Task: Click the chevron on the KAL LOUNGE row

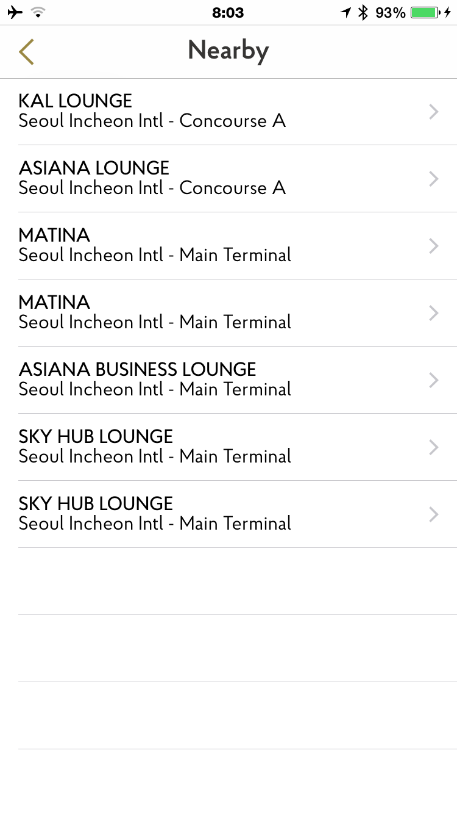Action: (434, 112)
